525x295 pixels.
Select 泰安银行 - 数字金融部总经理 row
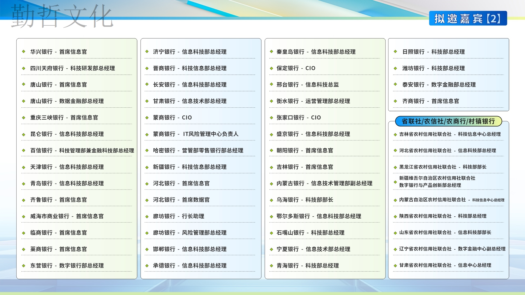coord(439,84)
